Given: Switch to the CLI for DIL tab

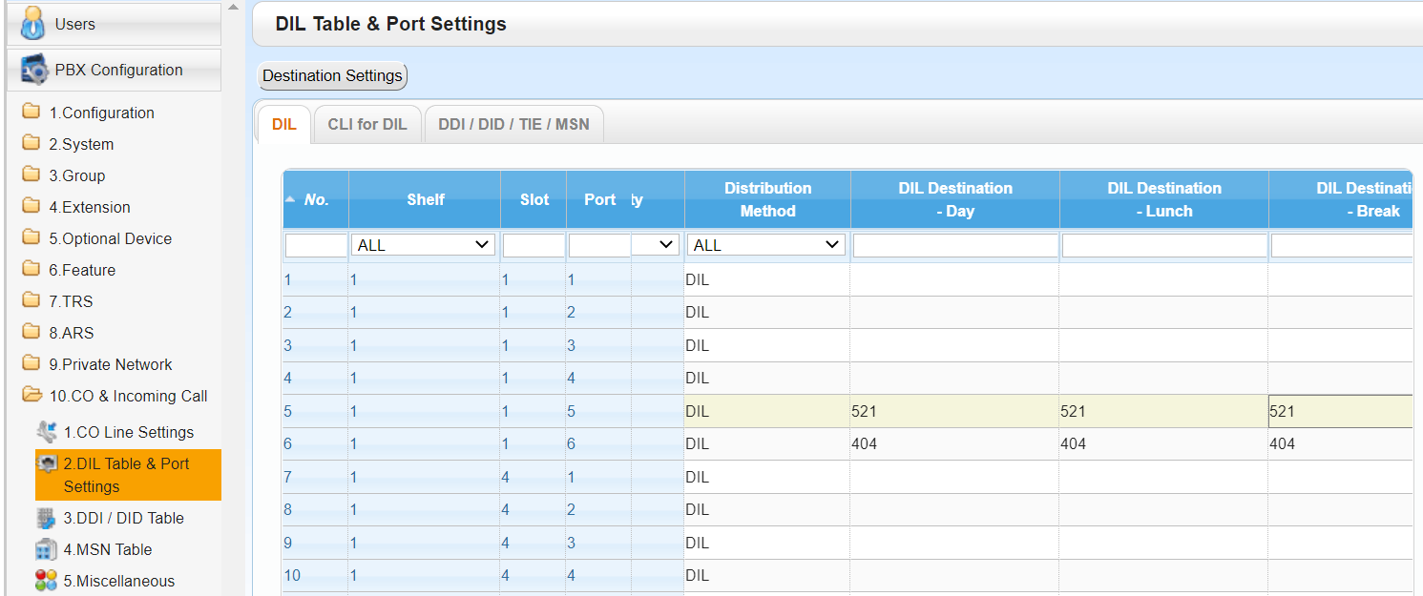Looking at the screenshot, I should [x=367, y=125].
